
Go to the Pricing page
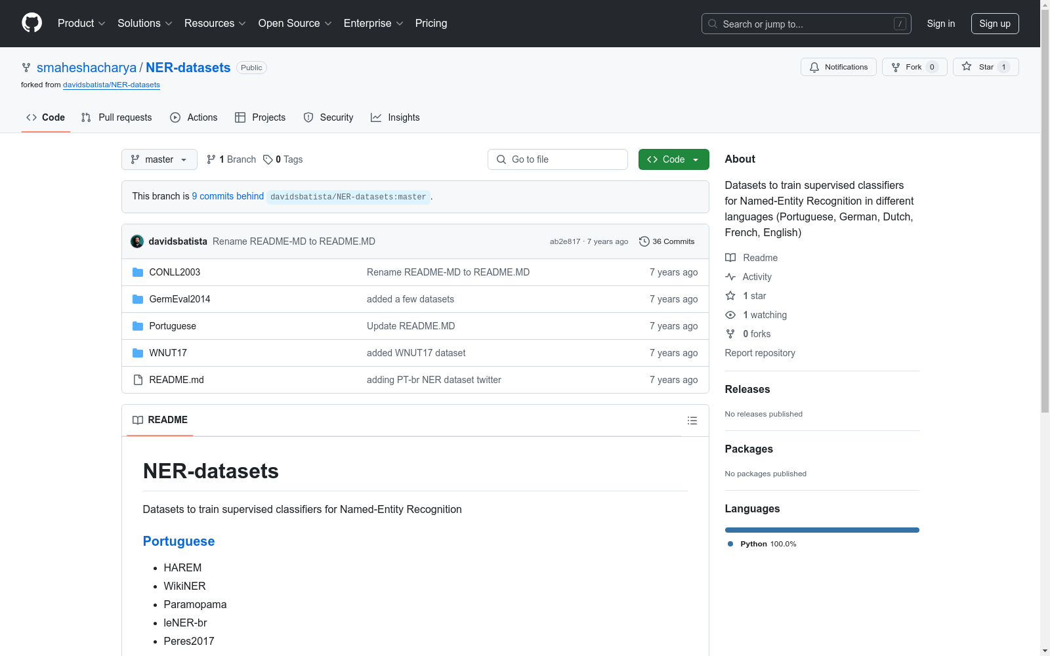click(x=431, y=23)
